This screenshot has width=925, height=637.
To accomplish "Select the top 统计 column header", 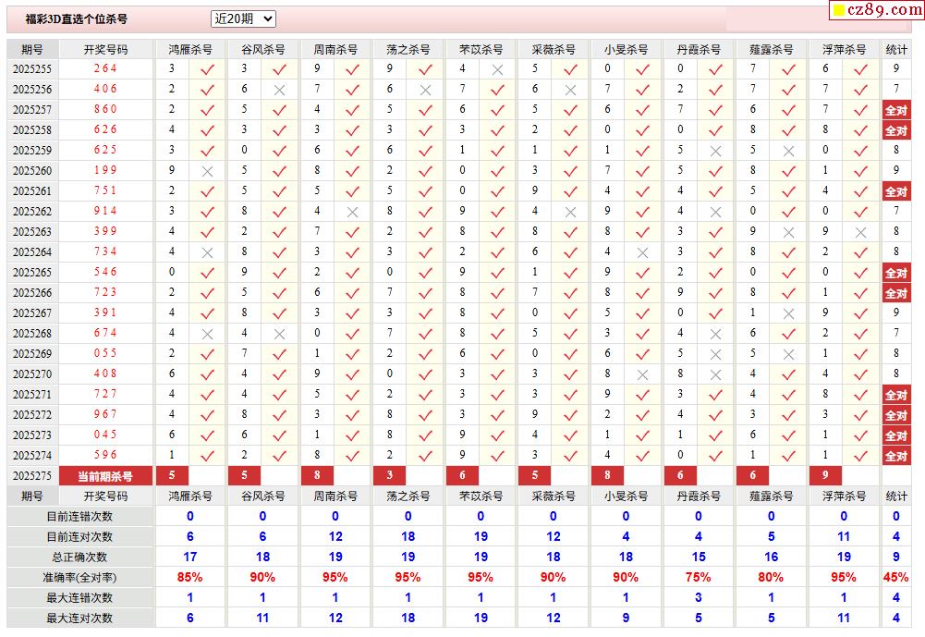I will tap(895, 49).
